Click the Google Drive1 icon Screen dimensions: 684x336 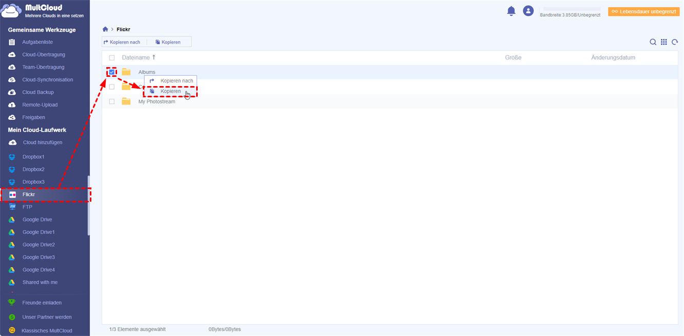click(x=12, y=232)
